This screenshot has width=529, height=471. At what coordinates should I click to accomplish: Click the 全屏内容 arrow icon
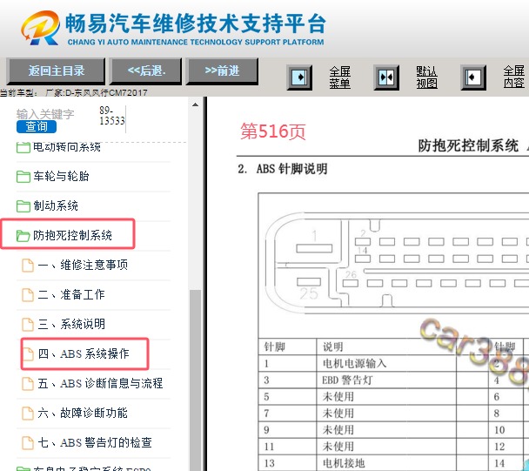[473, 77]
